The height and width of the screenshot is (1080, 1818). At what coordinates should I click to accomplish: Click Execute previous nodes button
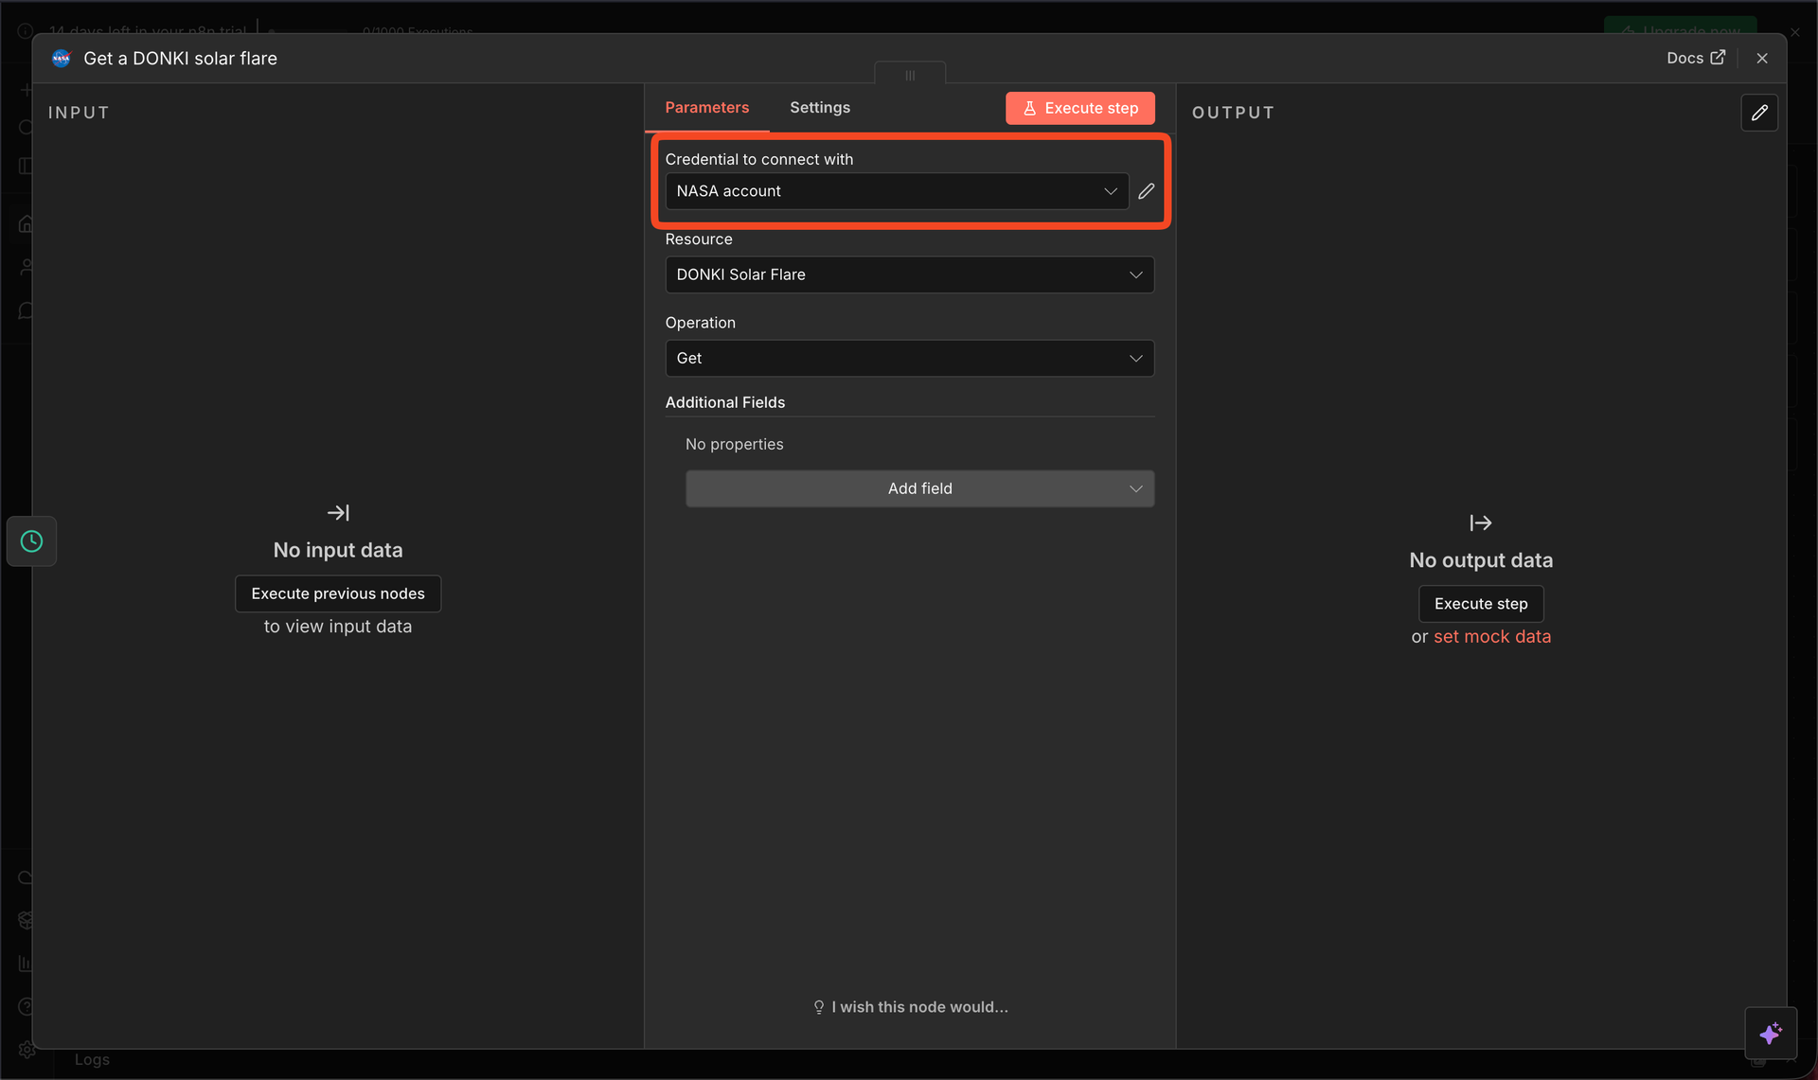338,593
